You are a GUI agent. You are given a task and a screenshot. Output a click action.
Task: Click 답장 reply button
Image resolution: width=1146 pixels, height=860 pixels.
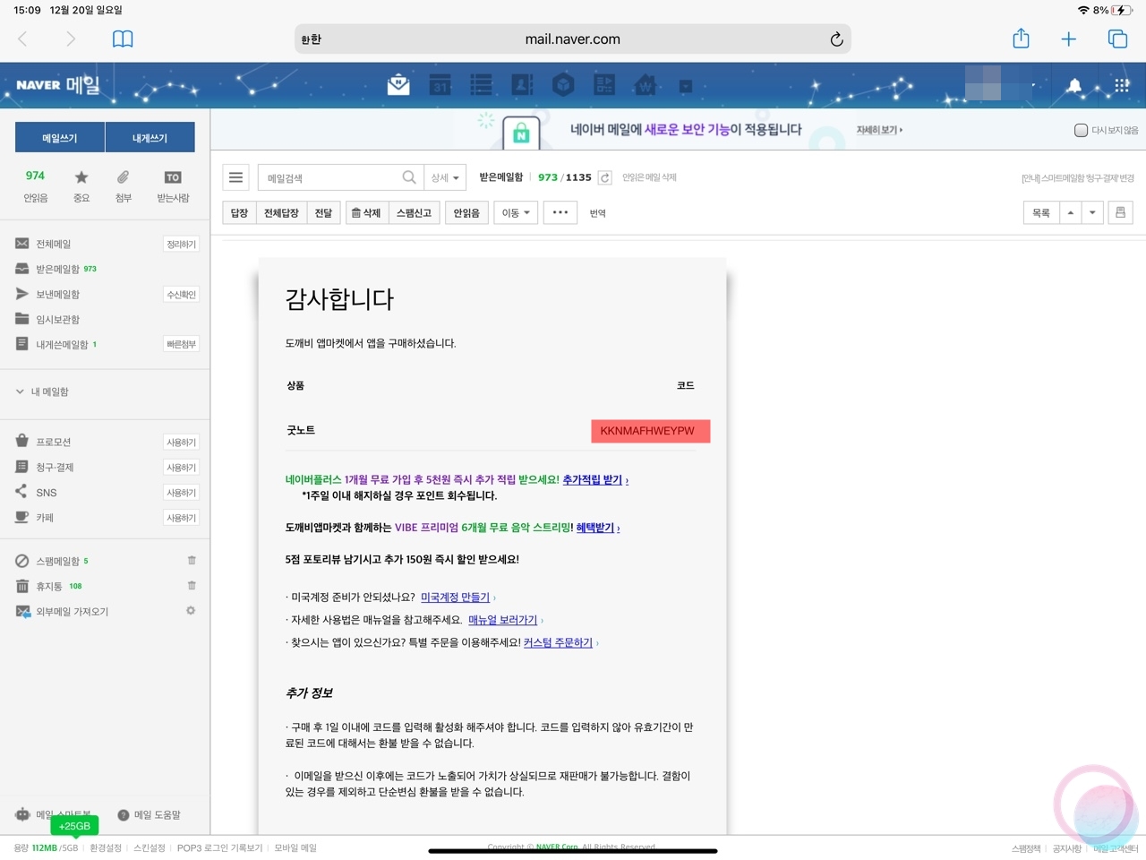(x=239, y=213)
